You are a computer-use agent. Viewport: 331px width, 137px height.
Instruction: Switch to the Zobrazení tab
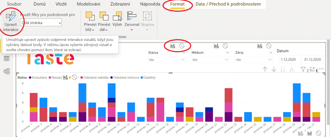(x=121, y=4)
